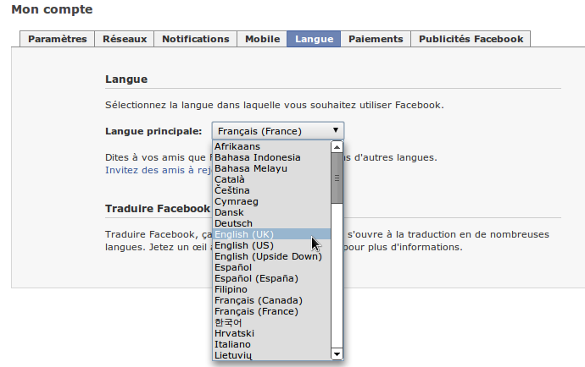The image size is (585, 367).
Task: Select Français (France) list entry
Action: coord(271,311)
